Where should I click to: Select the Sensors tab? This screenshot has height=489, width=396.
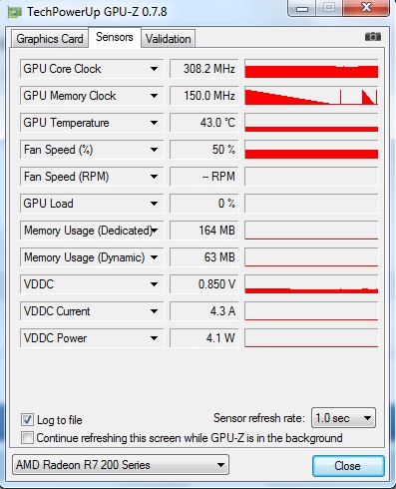click(115, 37)
